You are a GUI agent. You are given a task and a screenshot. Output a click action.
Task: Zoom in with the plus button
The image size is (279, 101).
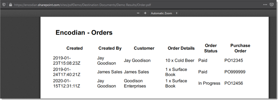click(145, 13)
